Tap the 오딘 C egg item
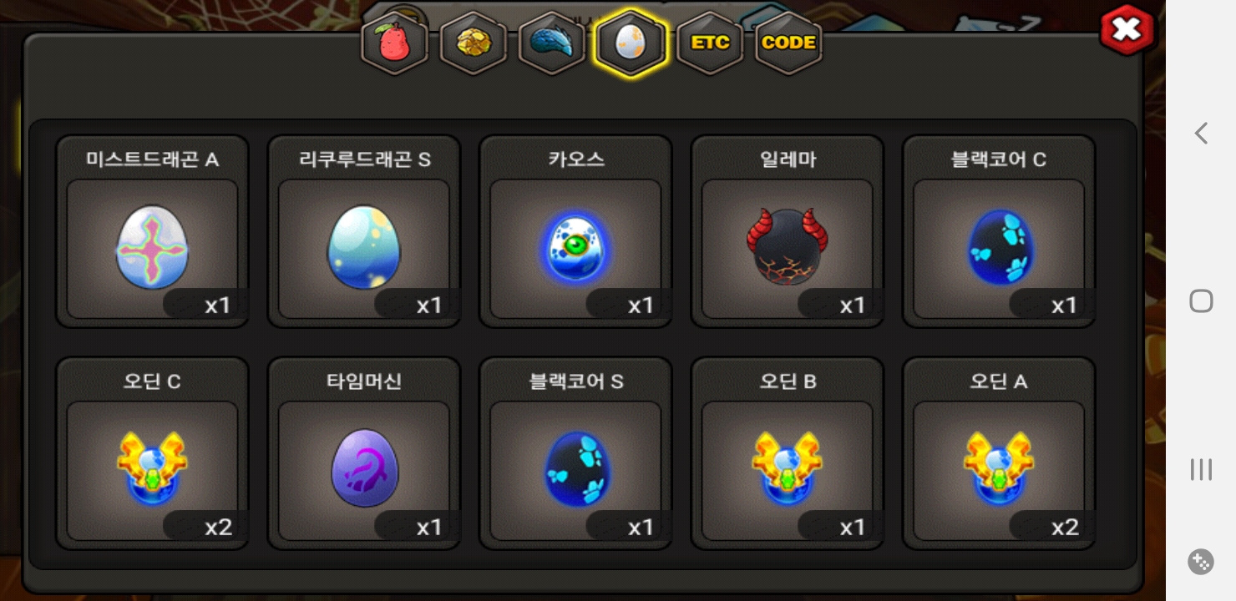1236x601 pixels. (x=152, y=453)
